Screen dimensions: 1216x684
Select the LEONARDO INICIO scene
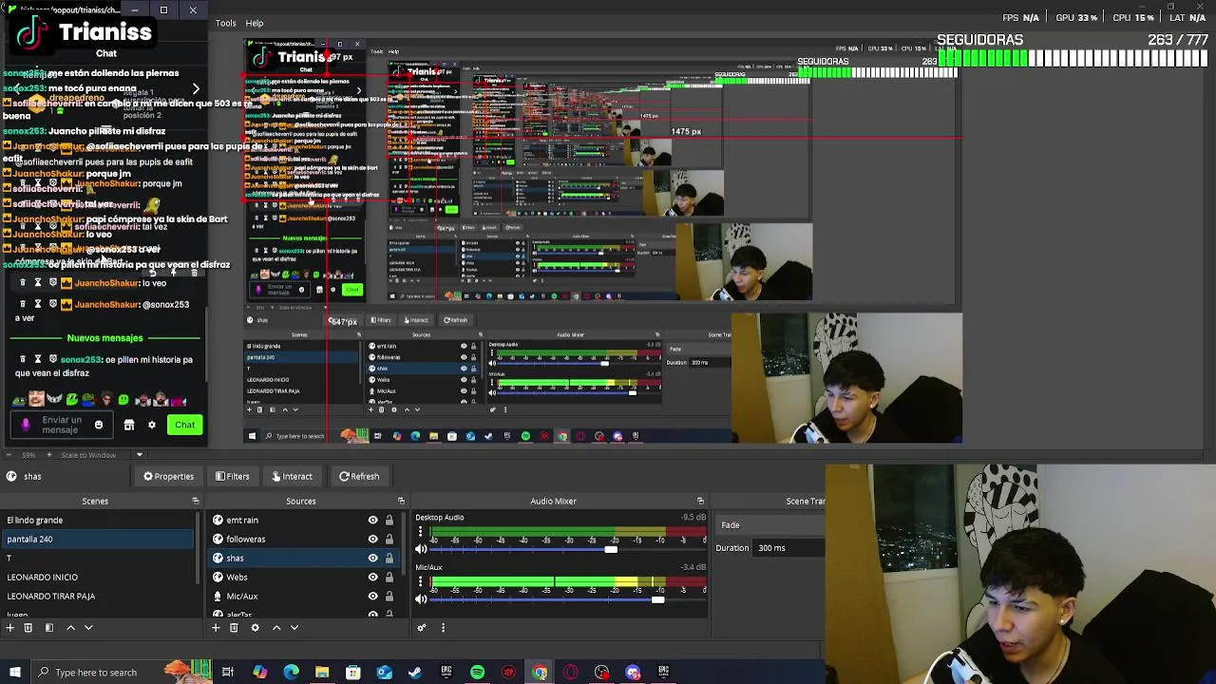point(99,577)
